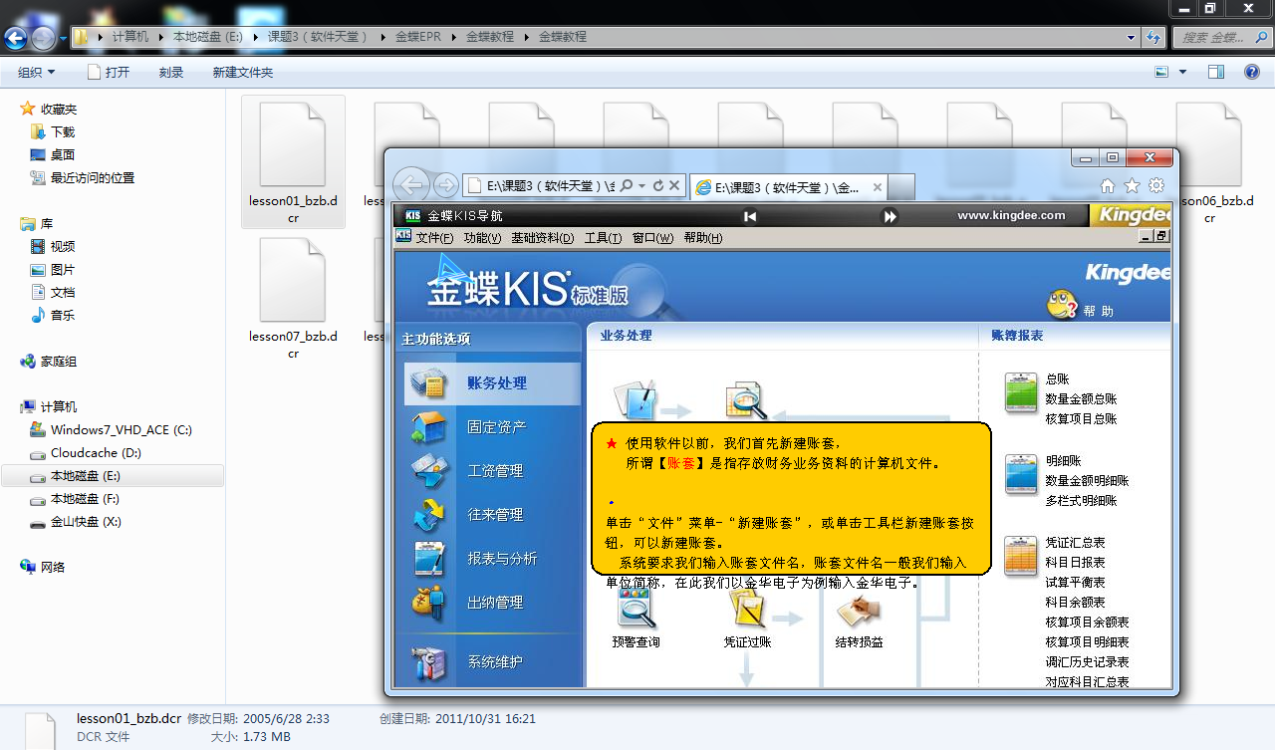This screenshot has height=750, width=1275.
Task: Open the 固定资产 module icon
Action: pyautogui.click(x=428, y=427)
